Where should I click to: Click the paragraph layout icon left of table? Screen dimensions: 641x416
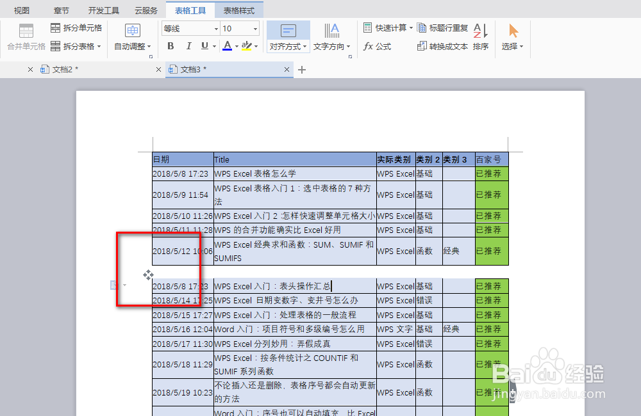tap(114, 285)
